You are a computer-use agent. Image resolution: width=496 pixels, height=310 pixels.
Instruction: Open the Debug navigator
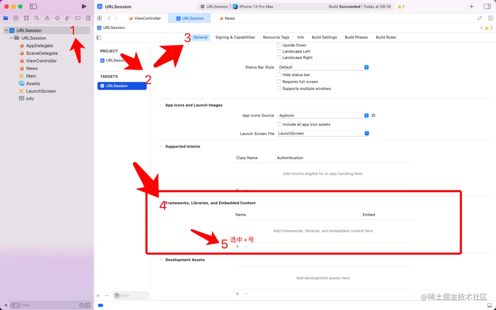pos(68,18)
